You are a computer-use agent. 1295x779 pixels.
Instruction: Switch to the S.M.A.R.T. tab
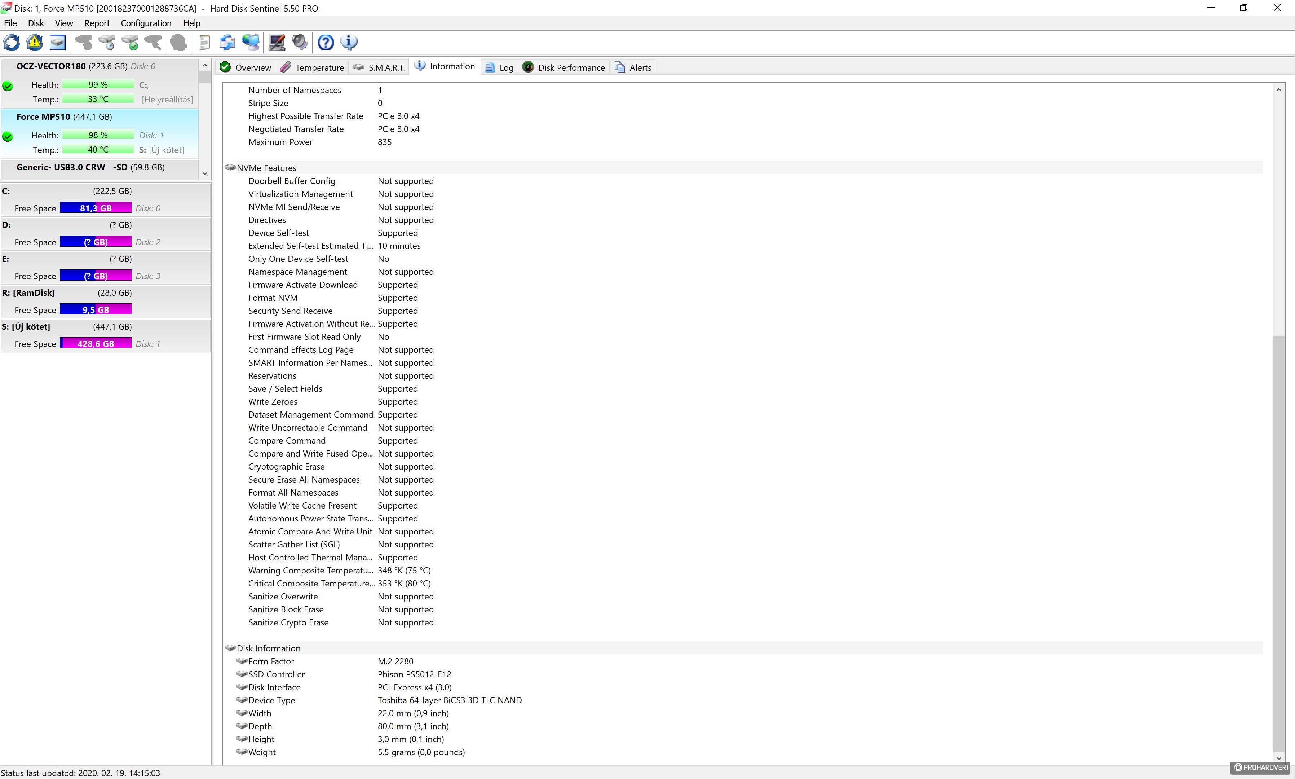[x=379, y=67]
